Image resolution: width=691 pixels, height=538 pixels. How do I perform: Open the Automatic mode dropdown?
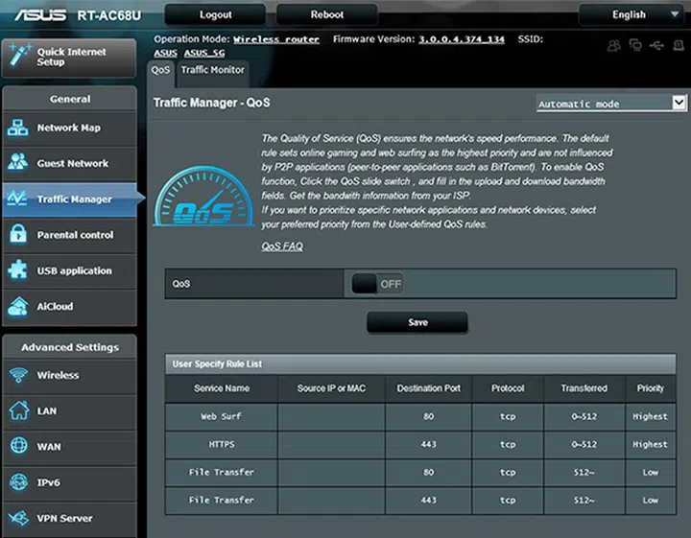click(x=611, y=104)
